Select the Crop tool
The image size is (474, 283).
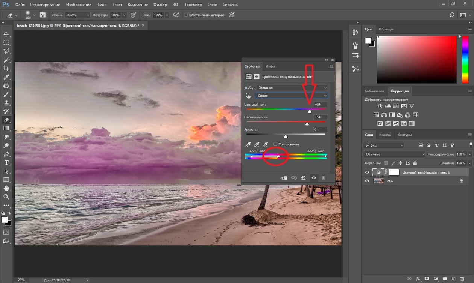(6, 68)
